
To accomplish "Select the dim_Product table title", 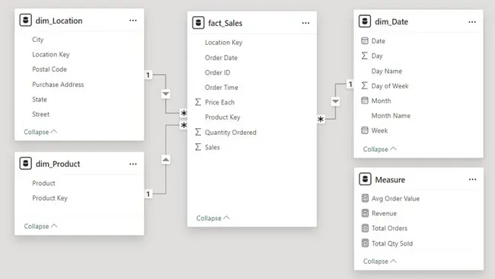I will click(x=58, y=164).
